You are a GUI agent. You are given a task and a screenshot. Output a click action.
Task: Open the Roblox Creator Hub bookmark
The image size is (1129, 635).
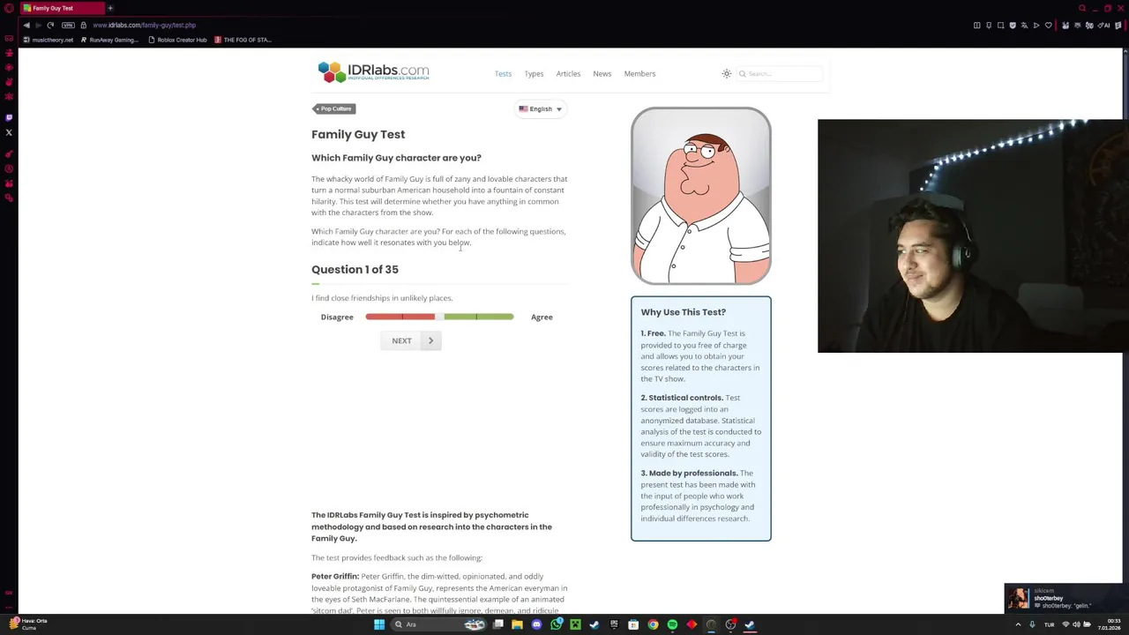point(177,40)
